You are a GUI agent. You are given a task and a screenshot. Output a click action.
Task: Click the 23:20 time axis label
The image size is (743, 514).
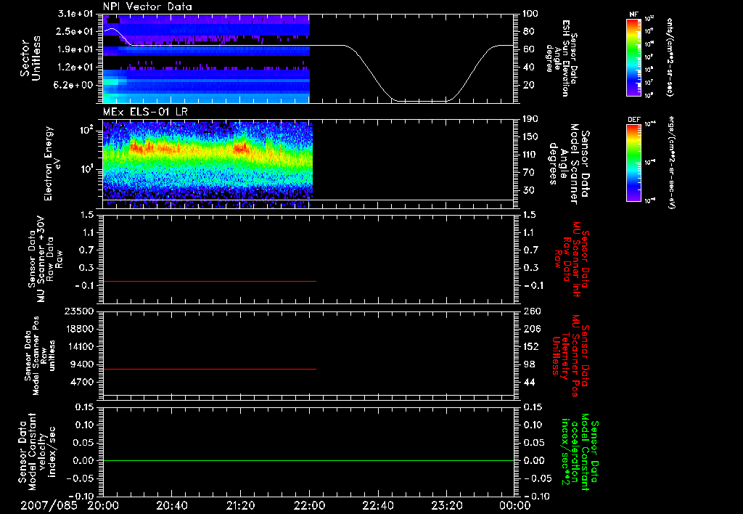pos(446,505)
